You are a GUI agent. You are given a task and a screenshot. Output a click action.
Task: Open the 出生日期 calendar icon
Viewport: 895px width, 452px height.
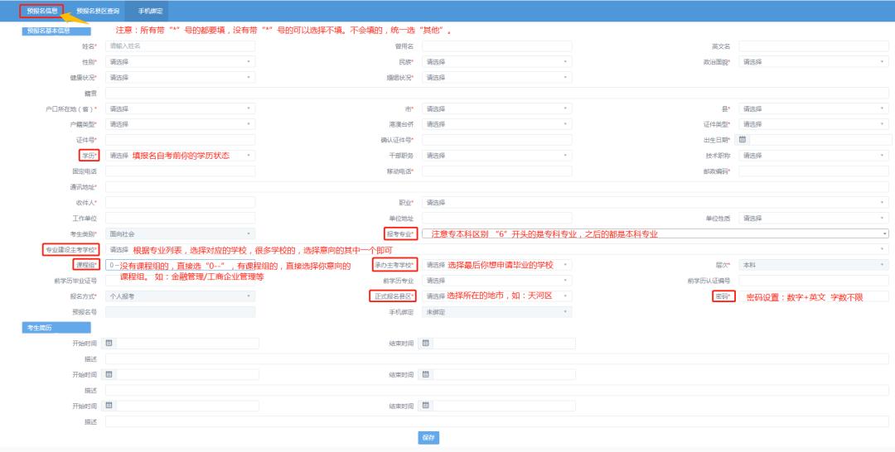coord(742,140)
